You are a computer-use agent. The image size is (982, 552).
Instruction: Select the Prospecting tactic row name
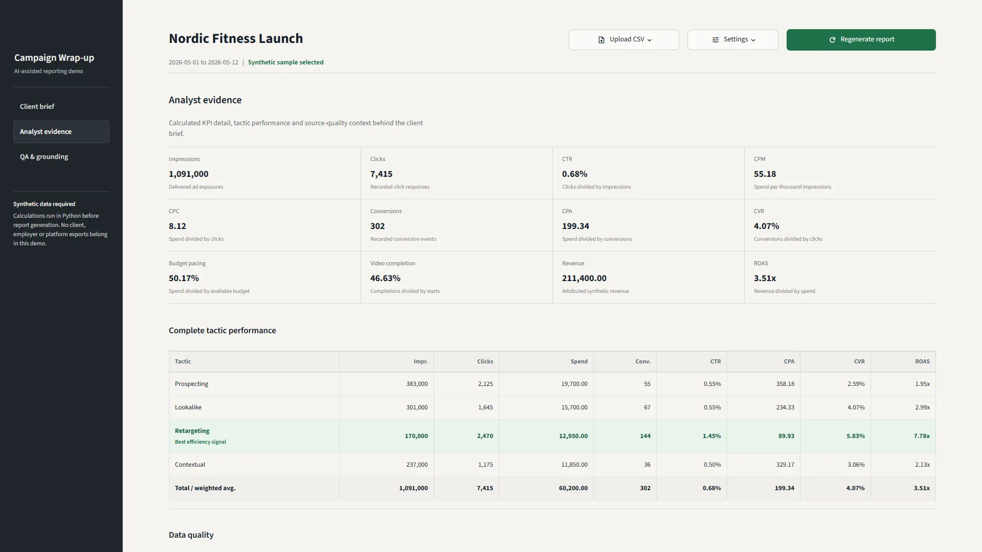pyautogui.click(x=191, y=384)
